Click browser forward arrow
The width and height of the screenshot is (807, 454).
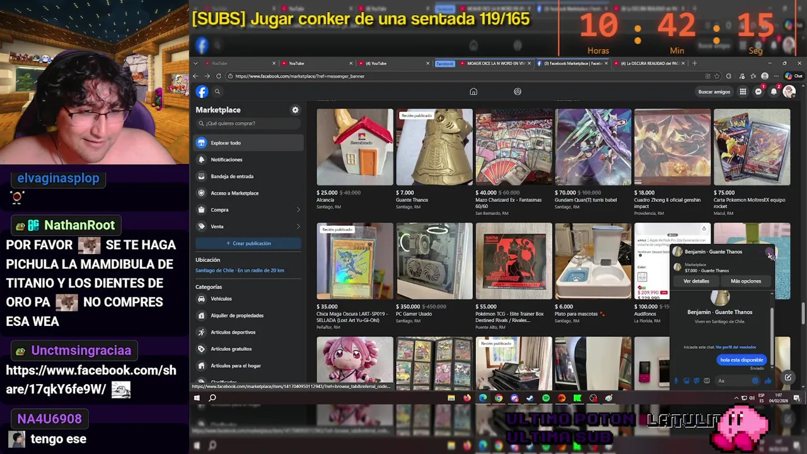(x=207, y=76)
